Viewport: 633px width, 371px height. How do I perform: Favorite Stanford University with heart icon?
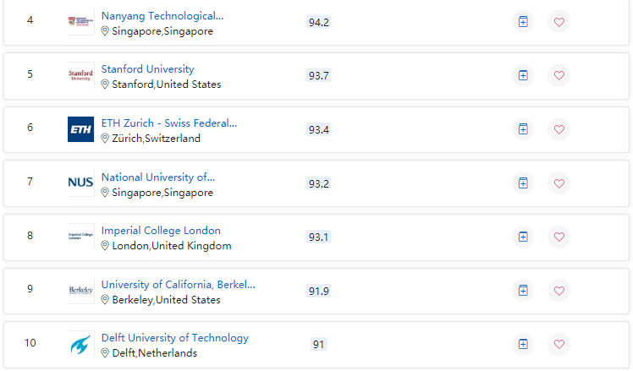click(559, 75)
